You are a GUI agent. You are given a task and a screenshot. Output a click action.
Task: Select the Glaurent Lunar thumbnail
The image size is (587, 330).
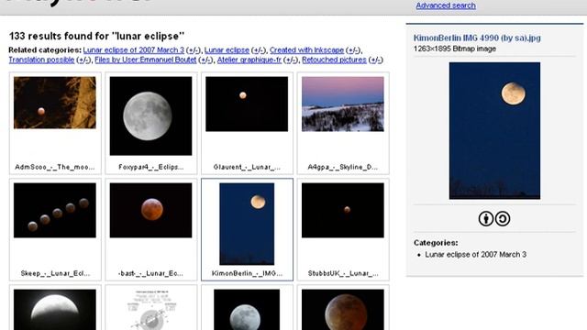pos(247,104)
